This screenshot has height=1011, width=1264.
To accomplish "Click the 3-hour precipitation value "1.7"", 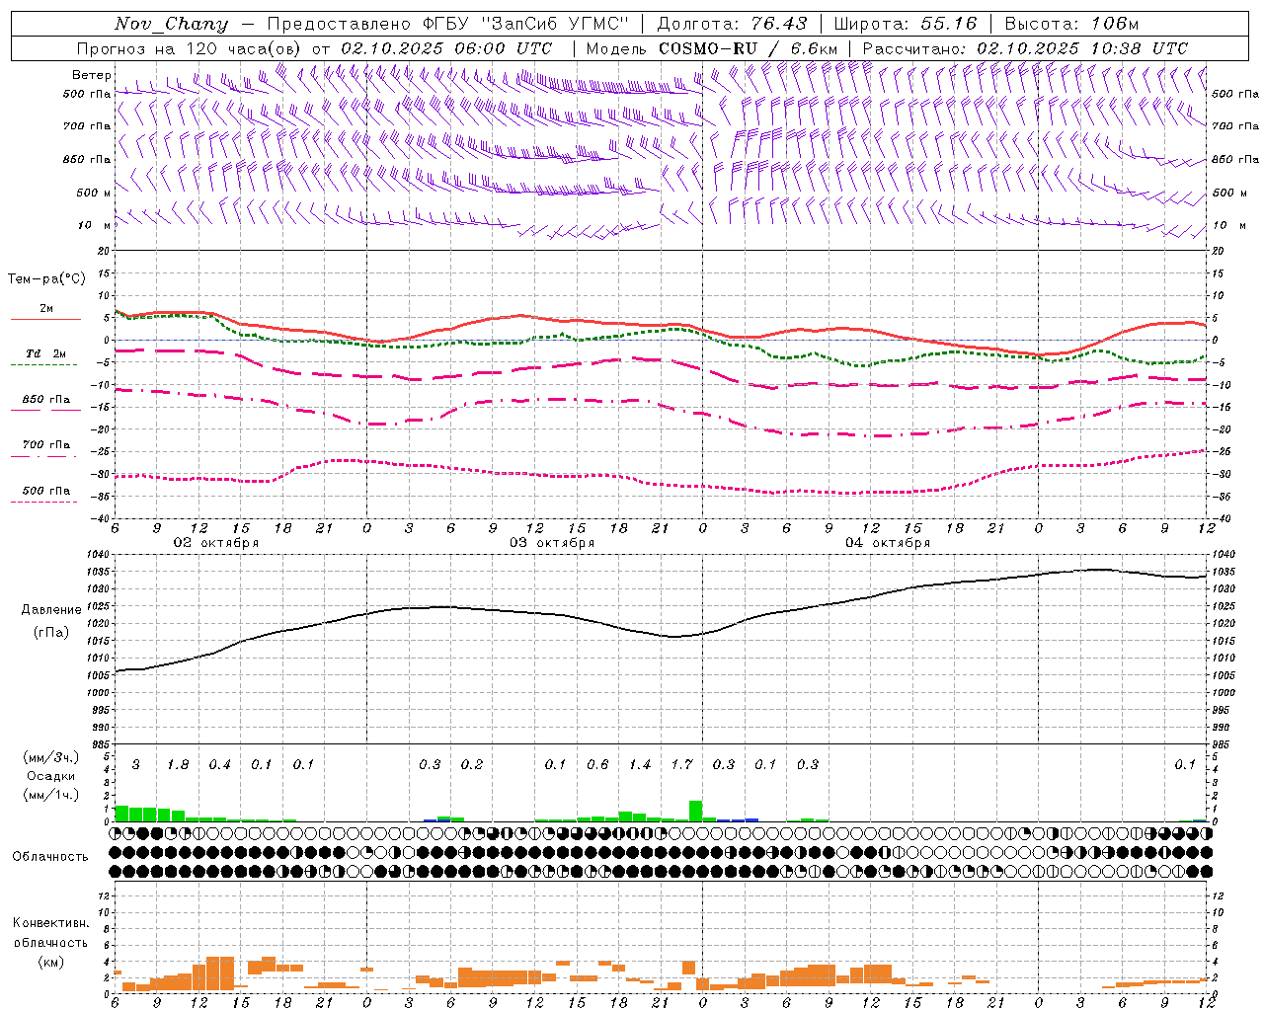I will [x=681, y=765].
